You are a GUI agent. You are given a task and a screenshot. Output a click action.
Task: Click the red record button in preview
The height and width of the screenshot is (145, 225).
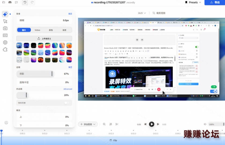159,89
